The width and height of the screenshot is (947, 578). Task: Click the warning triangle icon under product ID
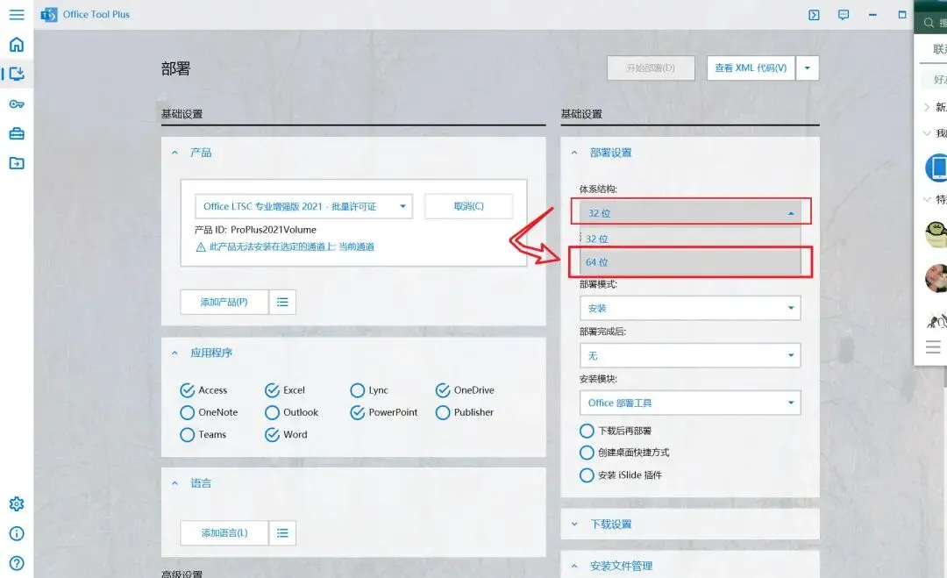(201, 247)
